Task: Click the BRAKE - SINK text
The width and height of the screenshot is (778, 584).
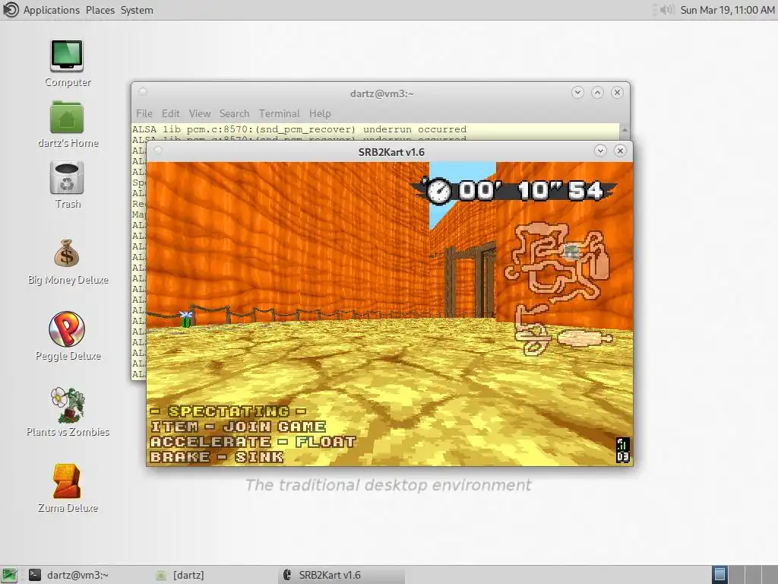Action: pos(217,457)
